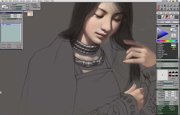Select the Paint Bucket tool
180x115 pixels.
tap(161, 9)
